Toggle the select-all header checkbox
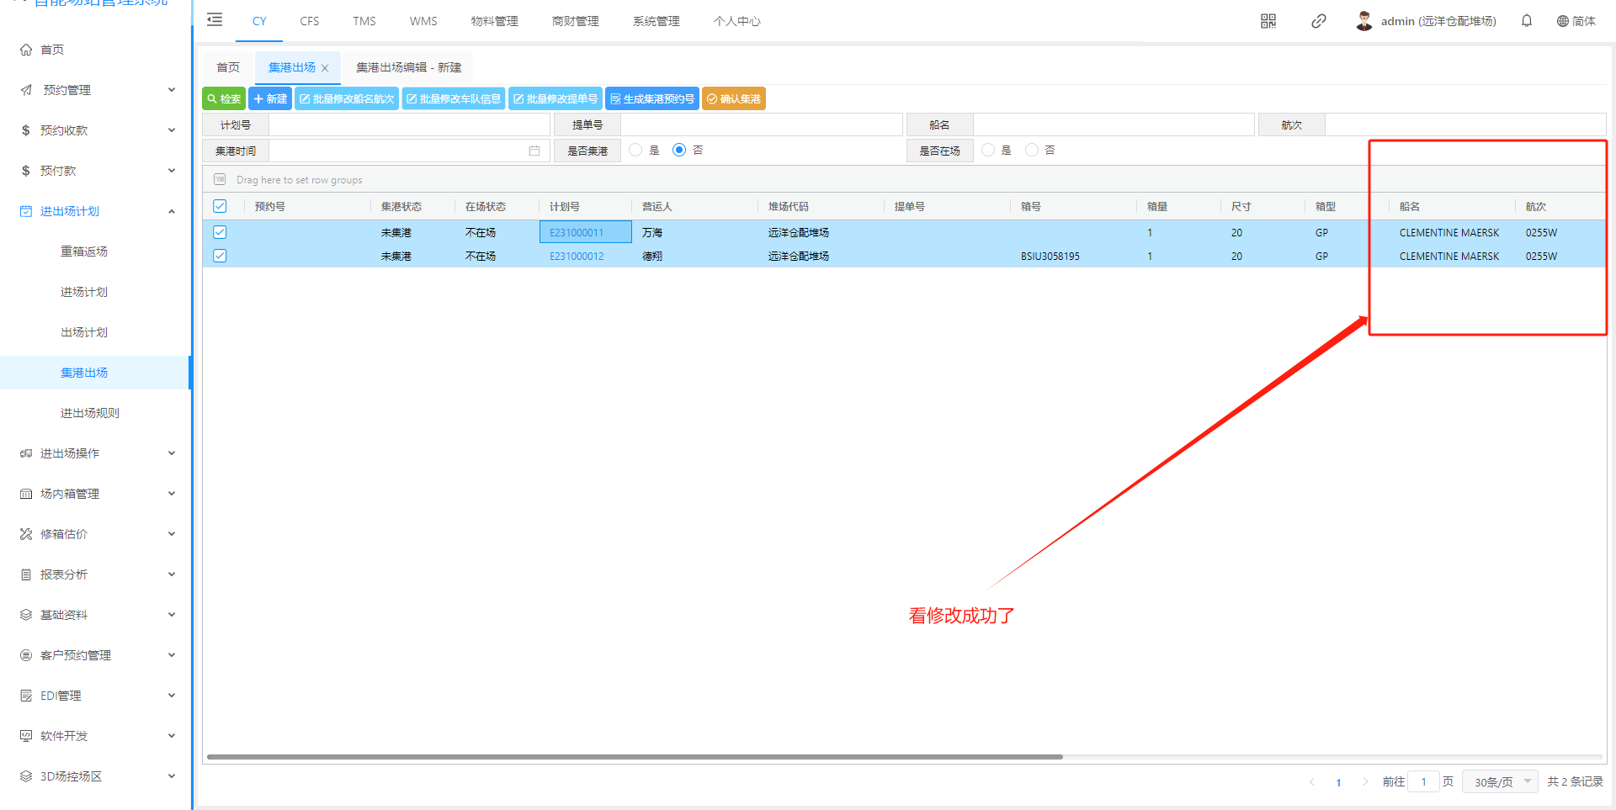 tap(220, 206)
